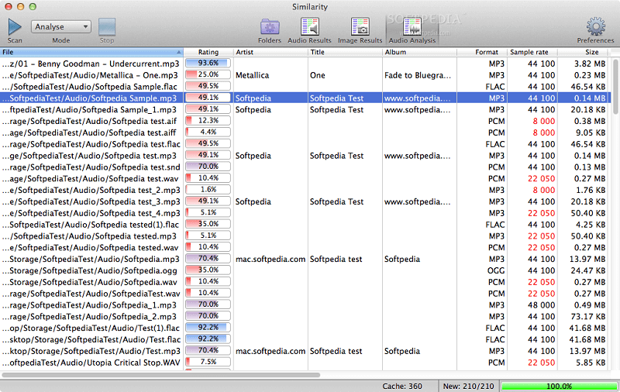Click the 1.6% rating bar

coord(208,189)
